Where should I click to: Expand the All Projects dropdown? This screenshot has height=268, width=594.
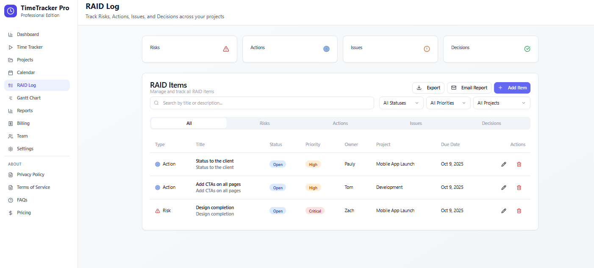coord(502,102)
